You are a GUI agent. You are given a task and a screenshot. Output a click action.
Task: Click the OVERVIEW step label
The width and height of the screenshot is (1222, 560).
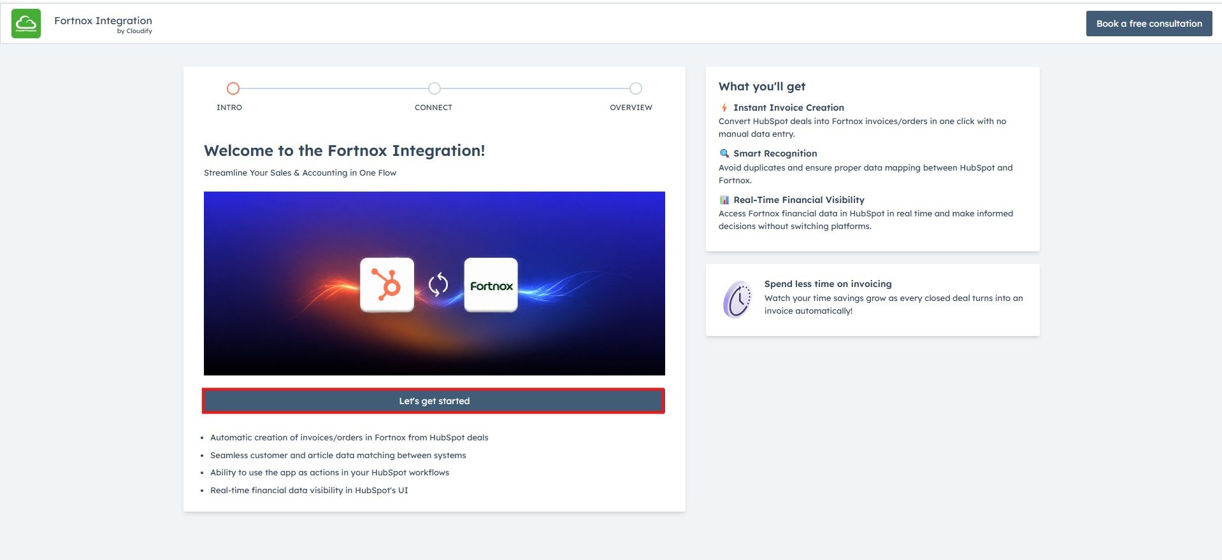point(631,108)
